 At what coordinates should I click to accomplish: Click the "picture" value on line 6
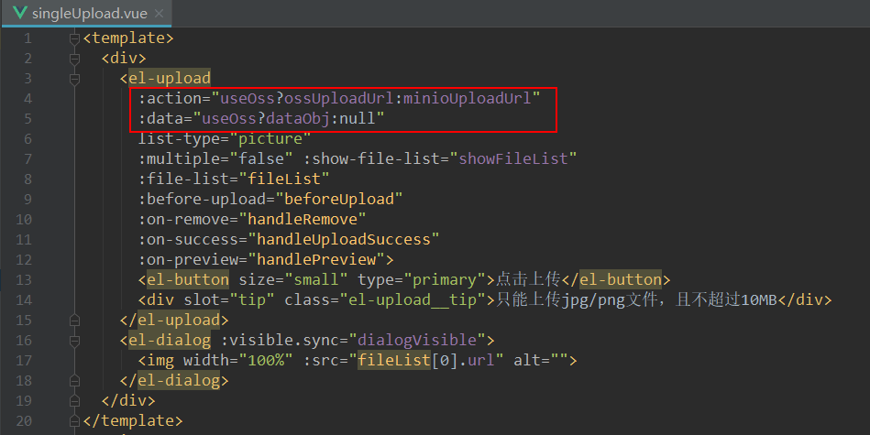click(x=270, y=138)
